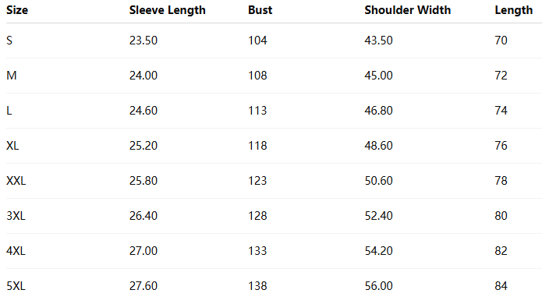Select the XXL size row label
Image resolution: width=542 pixels, height=304 pixels.
point(16,181)
